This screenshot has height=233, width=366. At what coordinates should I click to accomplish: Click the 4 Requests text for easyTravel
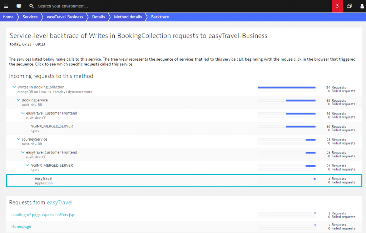(337, 179)
